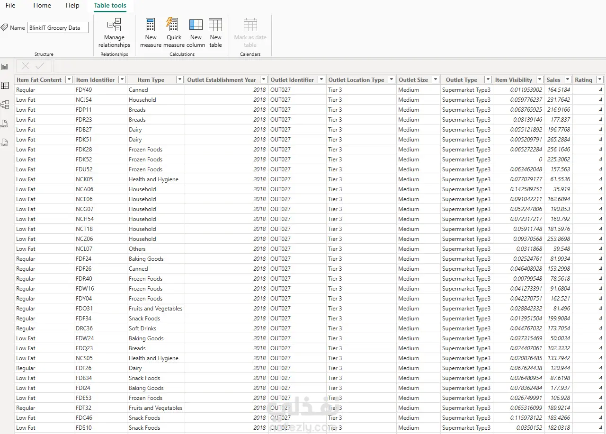The width and height of the screenshot is (606, 434).
Task: Switch to Report view in sidebar
Action: (x=5, y=67)
